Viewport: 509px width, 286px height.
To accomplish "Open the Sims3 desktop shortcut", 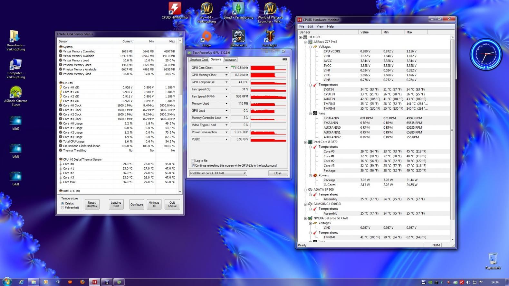I will click(238, 11).
